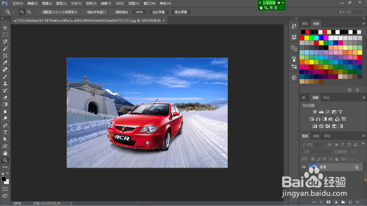Toggle layer filter on/off switch
This screenshot has width=367, height=206.
[x=363, y=144]
